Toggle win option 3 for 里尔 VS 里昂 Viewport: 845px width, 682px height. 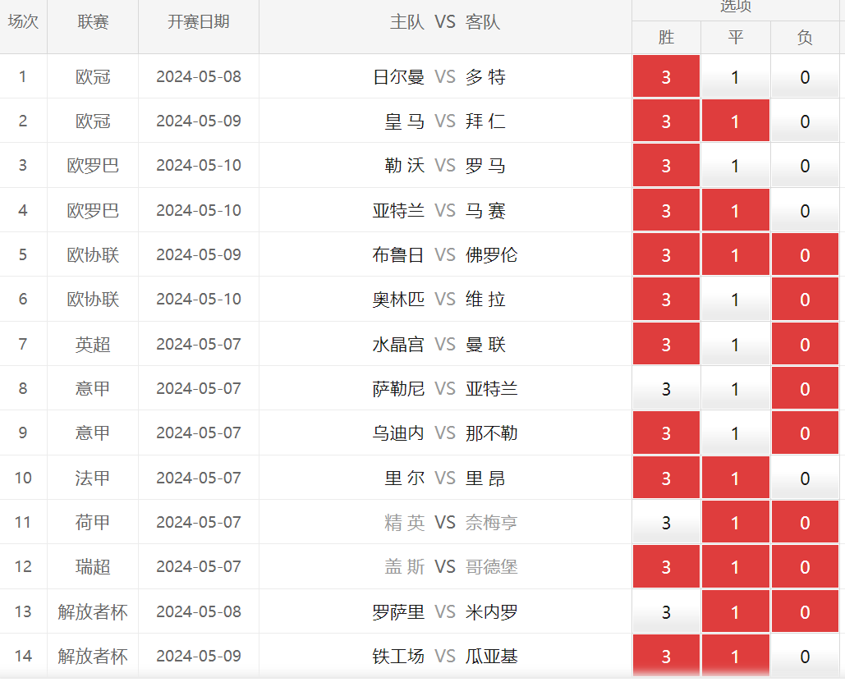(x=666, y=478)
